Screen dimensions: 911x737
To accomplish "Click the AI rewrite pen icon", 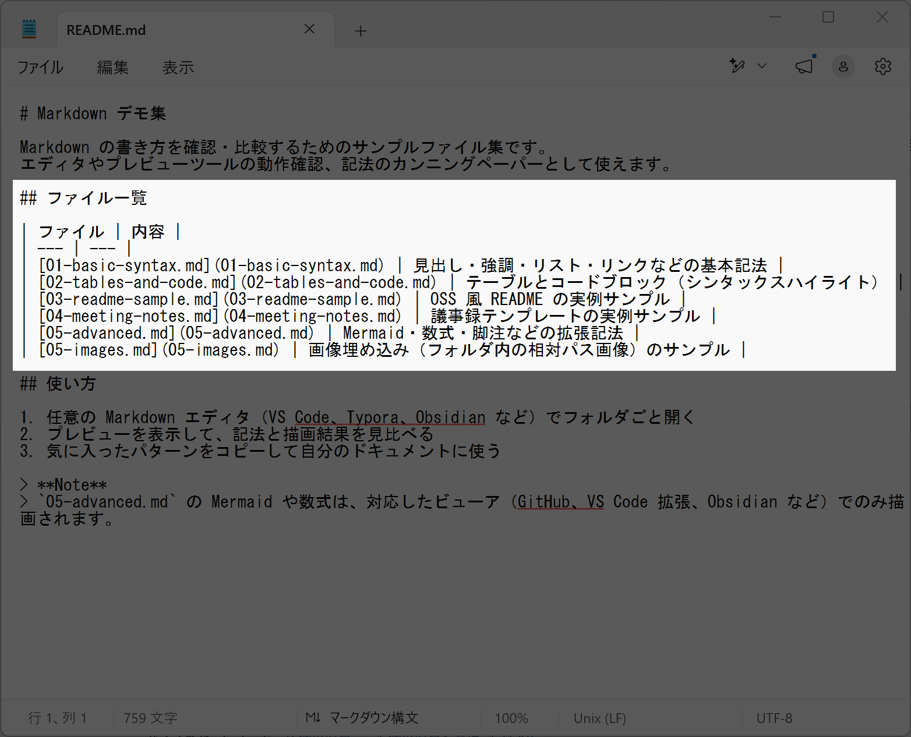I will [737, 66].
